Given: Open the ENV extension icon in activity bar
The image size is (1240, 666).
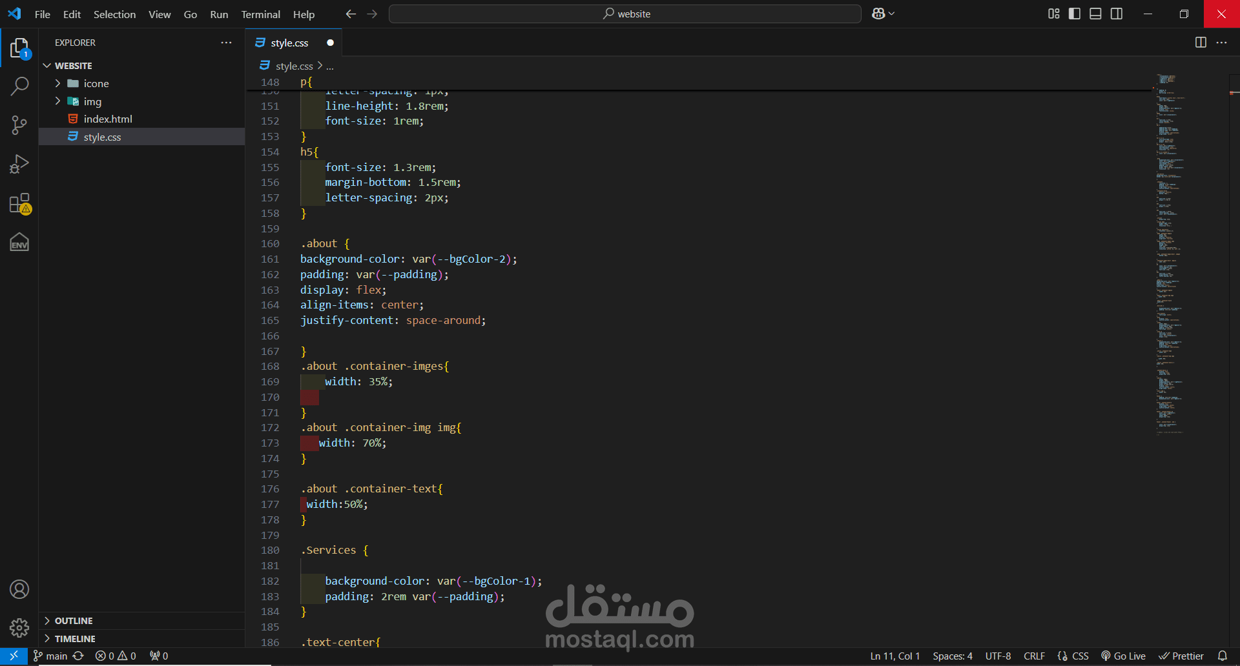Looking at the screenshot, I should point(19,242).
